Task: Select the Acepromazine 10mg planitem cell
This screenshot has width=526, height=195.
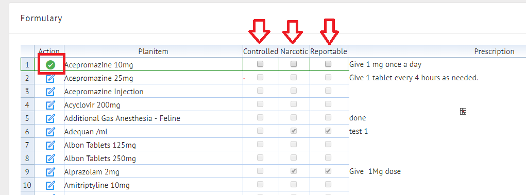Action: (x=154, y=65)
